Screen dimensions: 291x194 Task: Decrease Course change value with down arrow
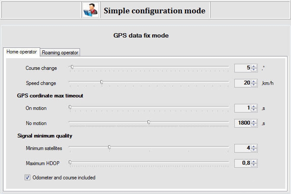(x=254, y=69)
